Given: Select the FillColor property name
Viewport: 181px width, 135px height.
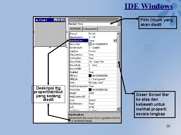Looking at the screenshot, I should coord(79,76).
